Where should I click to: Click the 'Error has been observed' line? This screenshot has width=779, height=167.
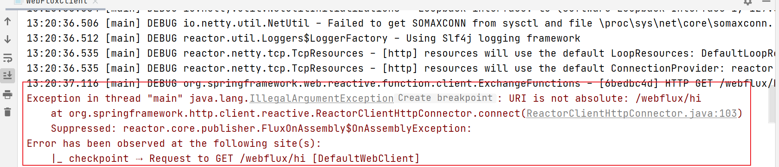point(174,143)
